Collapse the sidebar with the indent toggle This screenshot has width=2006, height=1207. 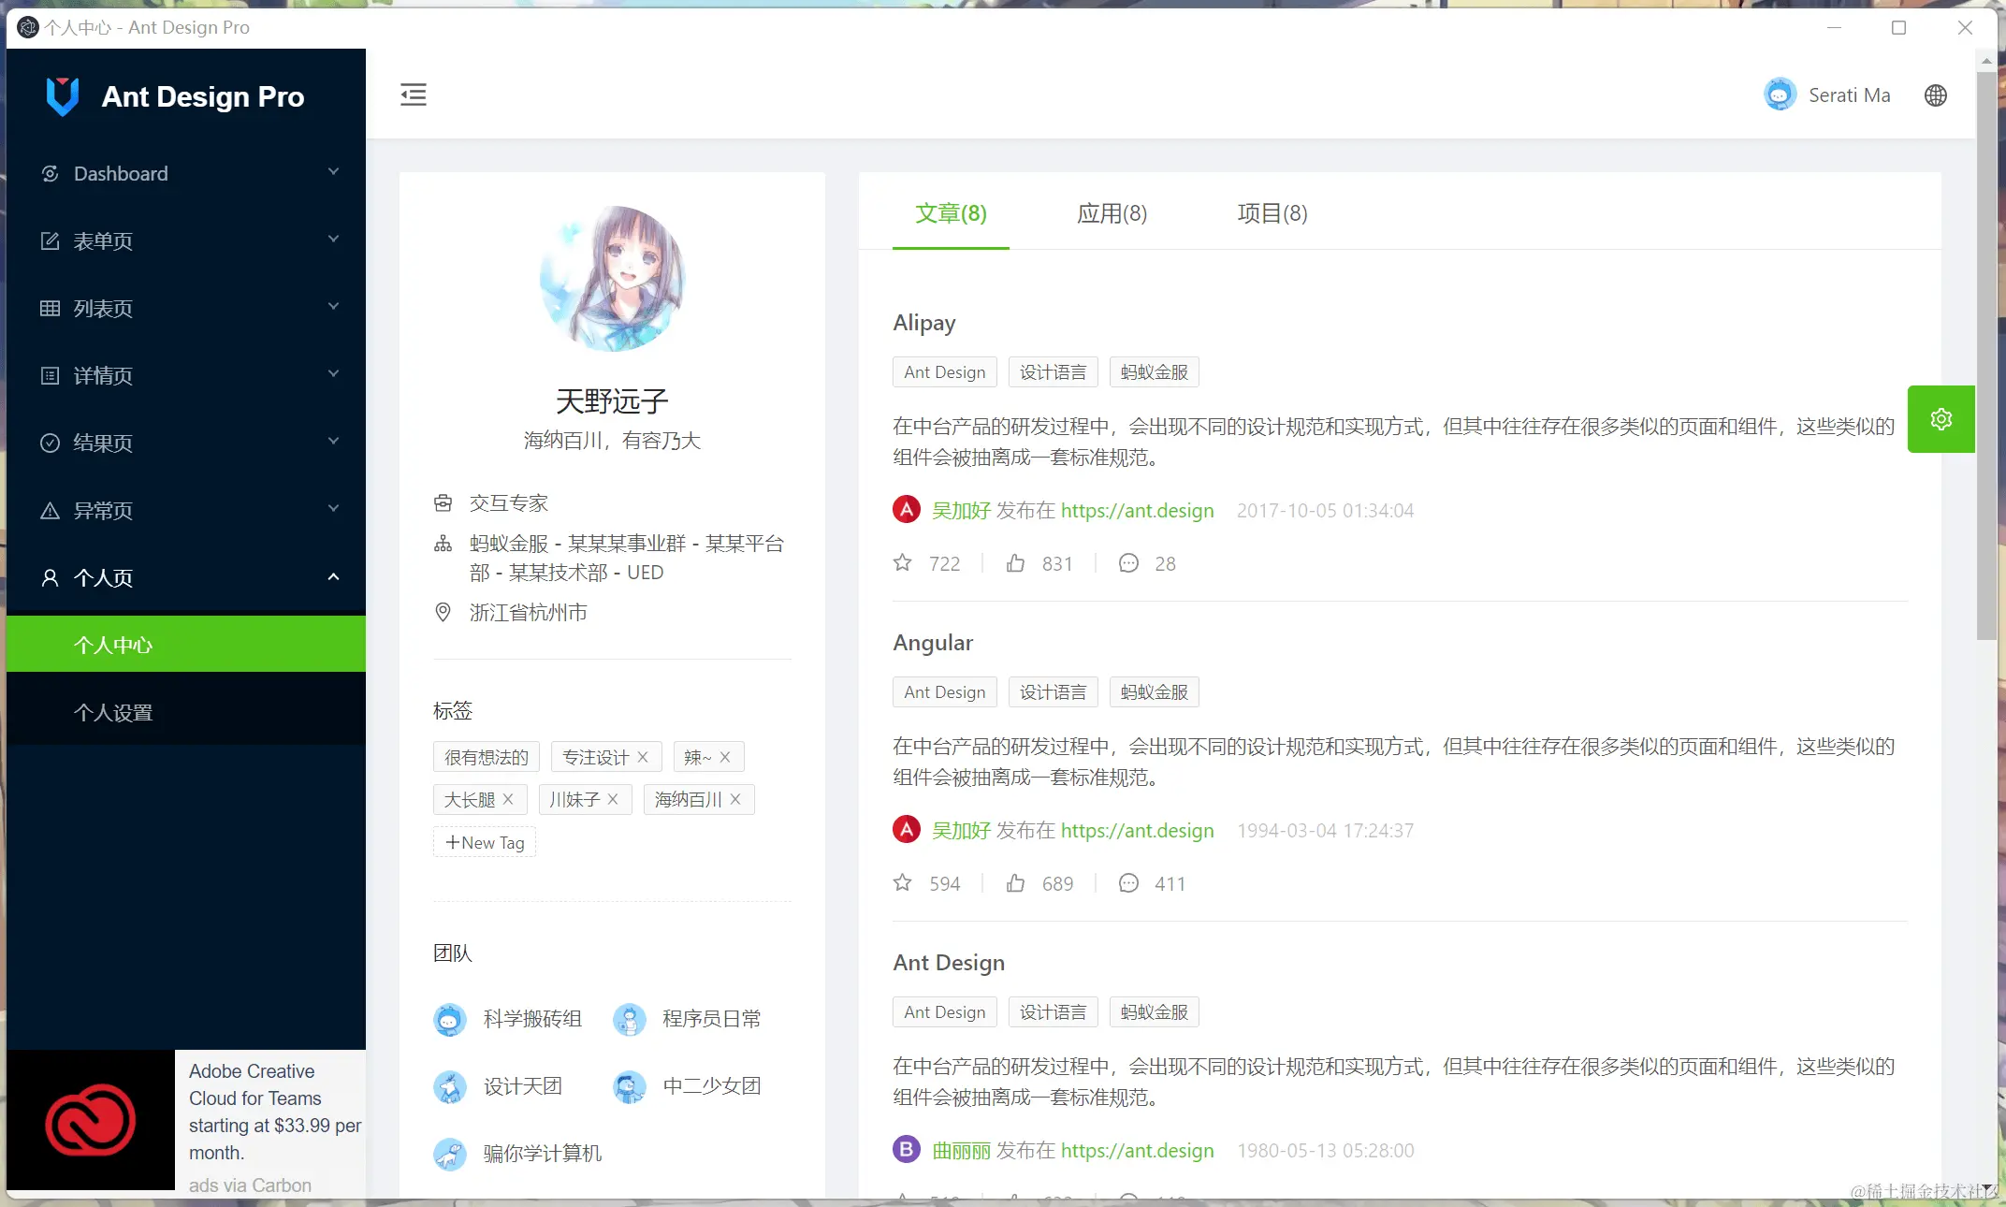click(x=413, y=95)
